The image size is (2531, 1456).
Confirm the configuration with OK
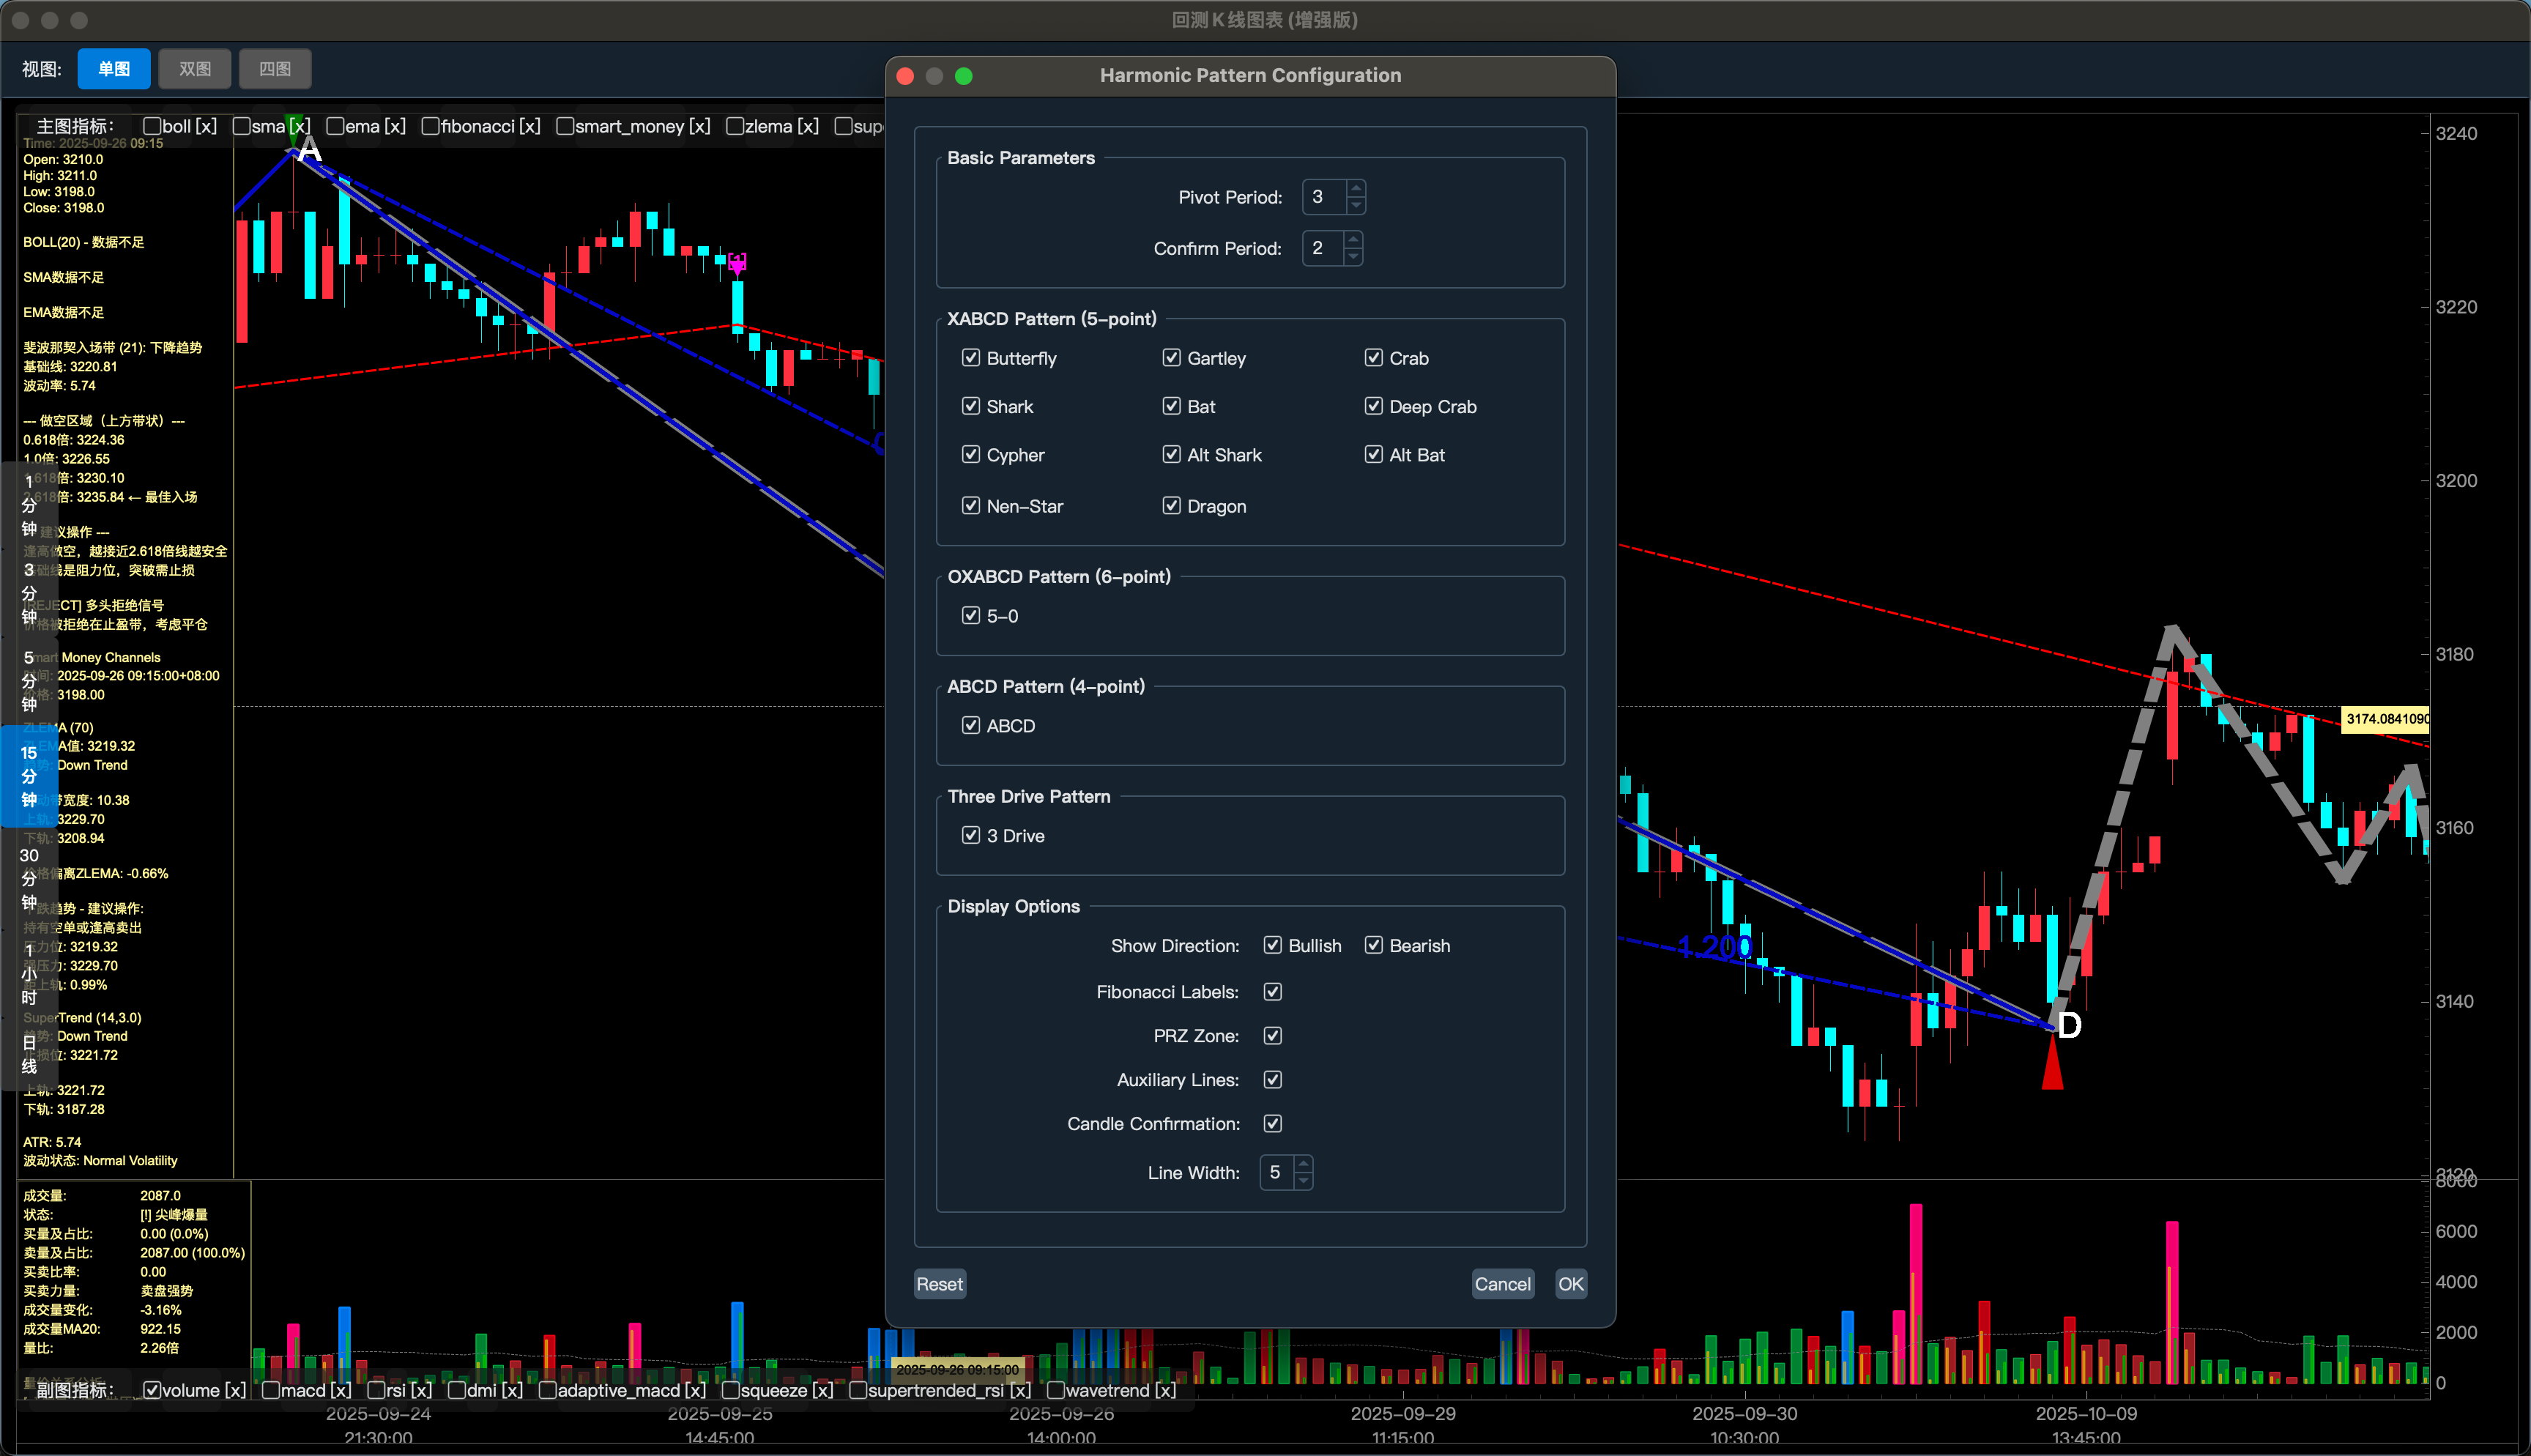[x=1570, y=1284]
